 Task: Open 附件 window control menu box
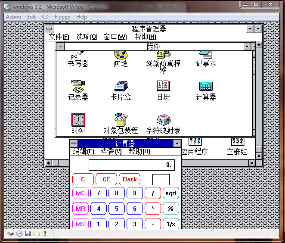60,46
